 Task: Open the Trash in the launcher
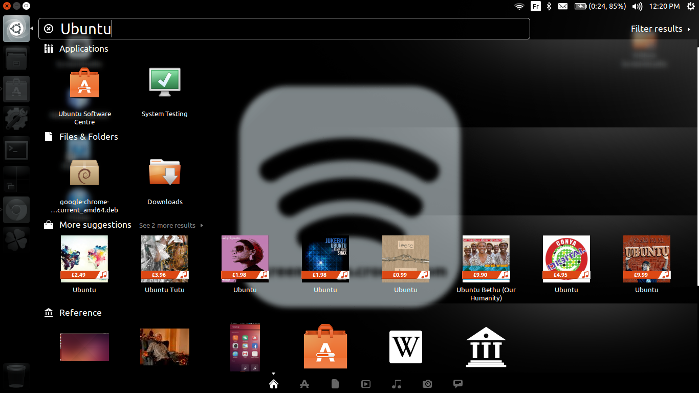pyautogui.click(x=16, y=376)
